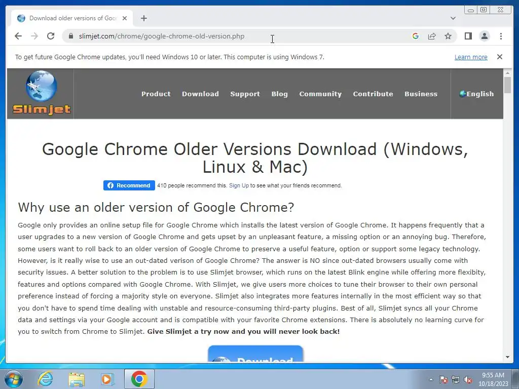Open the profile avatar menu

[x=484, y=36]
